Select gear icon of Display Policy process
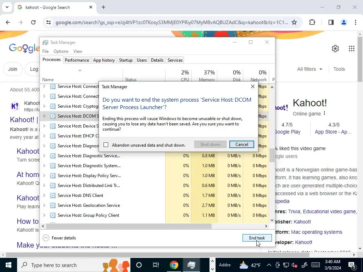Image resolution: width=363 pixels, height=272 pixels. click(x=53, y=176)
